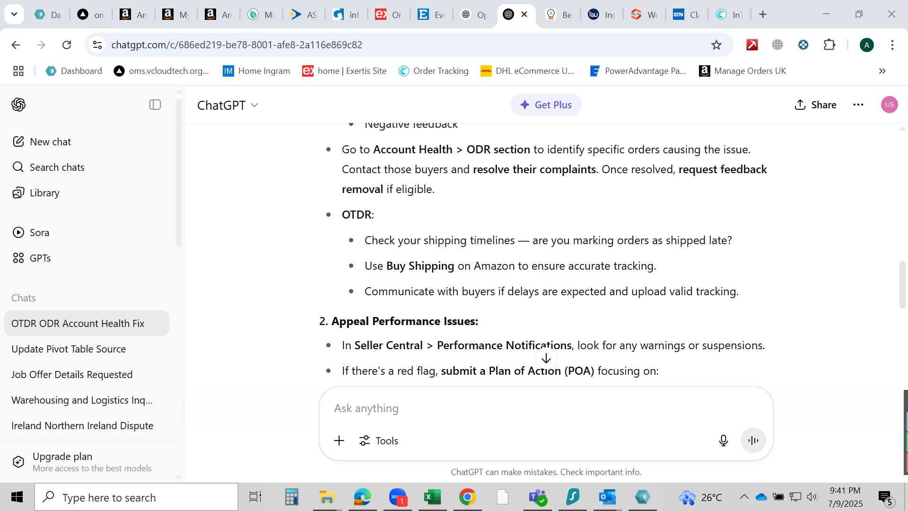The height and width of the screenshot is (511, 908).
Task: Open the taskbar volume speaker icon
Action: coord(812,497)
